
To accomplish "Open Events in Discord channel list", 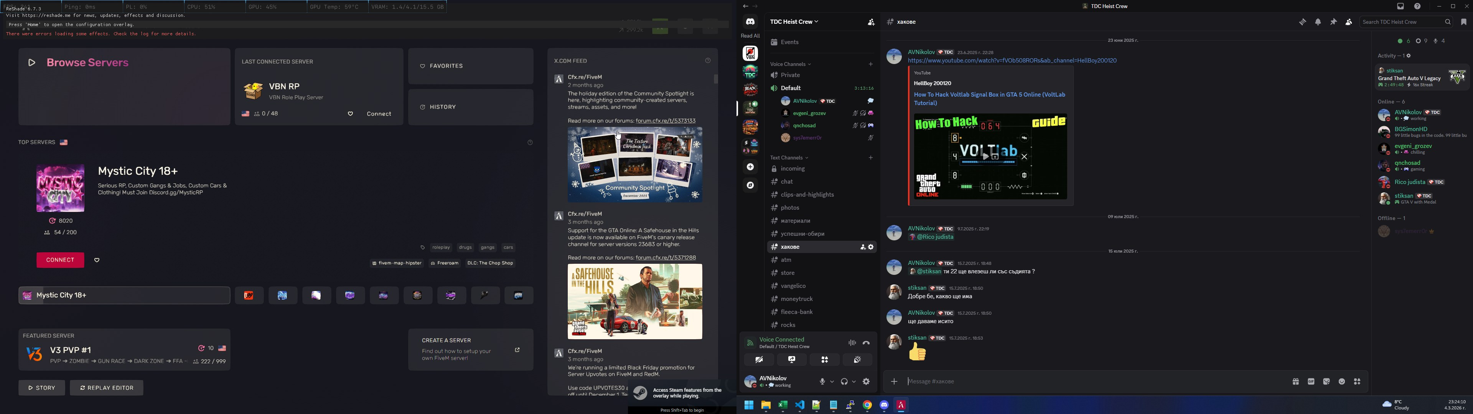I will coord(821,42).
